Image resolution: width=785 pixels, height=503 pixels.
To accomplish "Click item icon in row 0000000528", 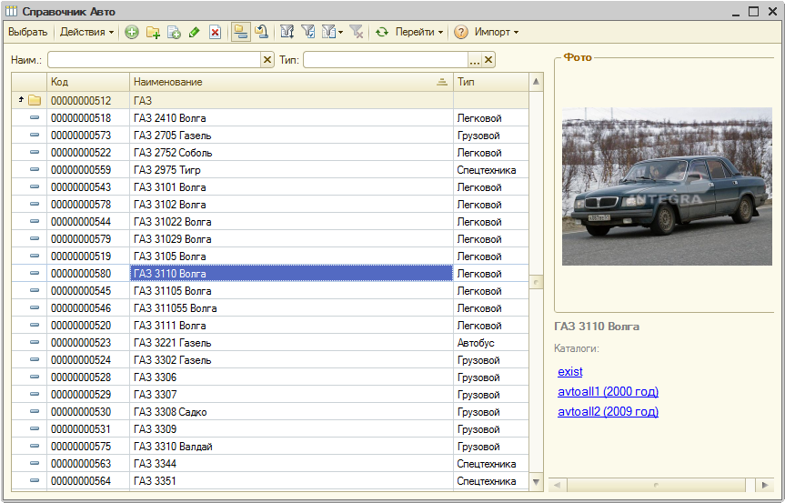I will [x=34, y=377].
